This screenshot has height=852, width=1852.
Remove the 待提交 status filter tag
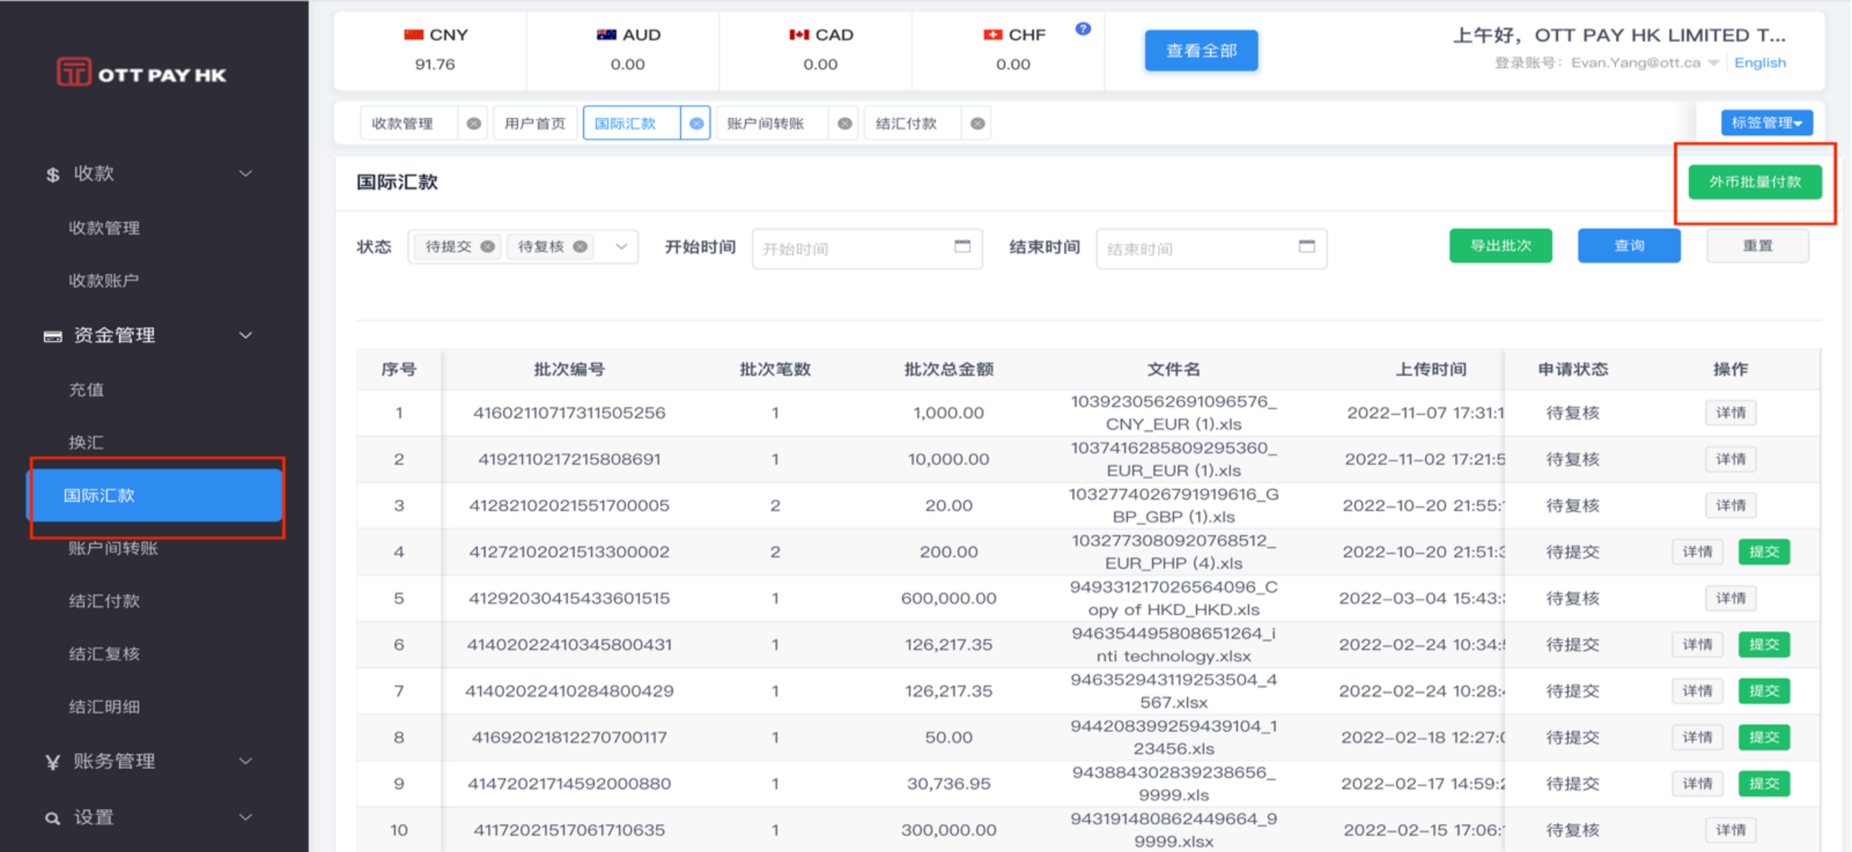488,246
